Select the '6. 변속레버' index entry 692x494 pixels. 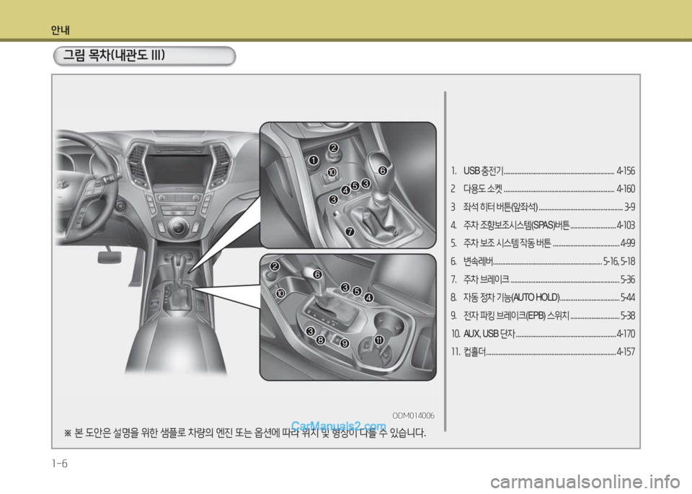click(543, 261)
